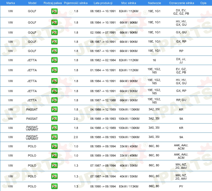The width and height of the screenshot is (212, 191).
Task: Click the fuel icon in the Golf 82kW row
Action: coord(54,11)
